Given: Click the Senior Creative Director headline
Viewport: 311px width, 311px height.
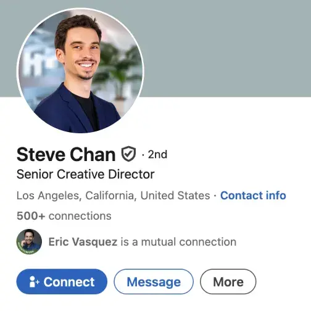Looking at the screenshot, I should coord(85,175).
